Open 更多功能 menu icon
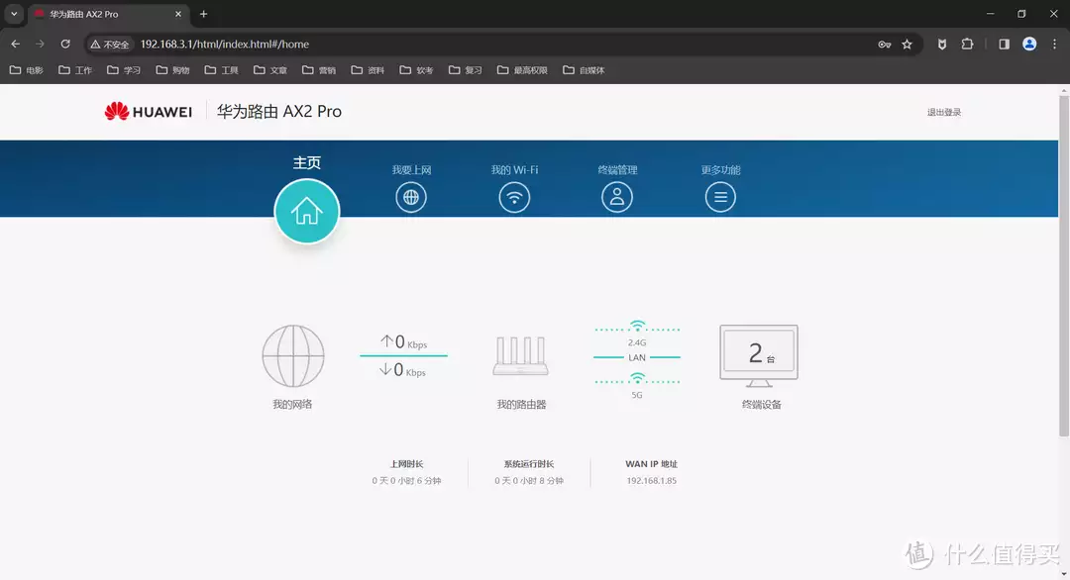Screen dimensions: 1070x580 pos(720,197)
